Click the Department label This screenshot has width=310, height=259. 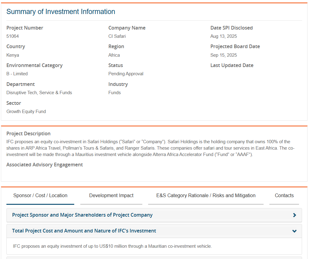pyautogui.click(x=20, y=84)
